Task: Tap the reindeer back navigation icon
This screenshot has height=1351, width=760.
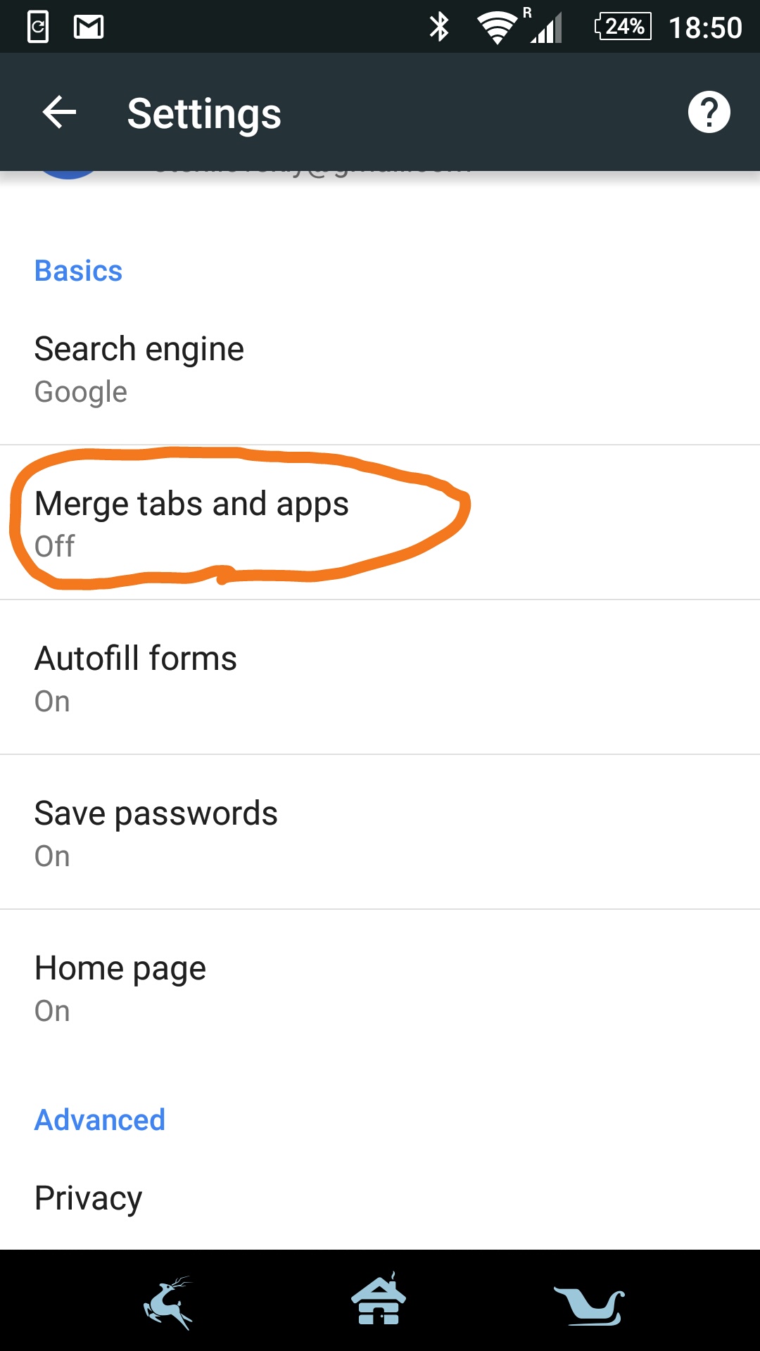Action: [x=168, y=1302]
